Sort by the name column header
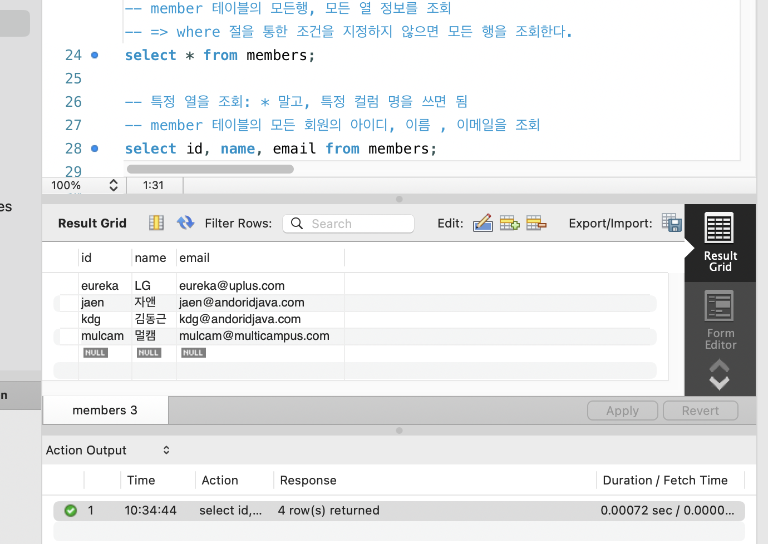The width and height of the screenshot is (768, 544). [154, 258]
